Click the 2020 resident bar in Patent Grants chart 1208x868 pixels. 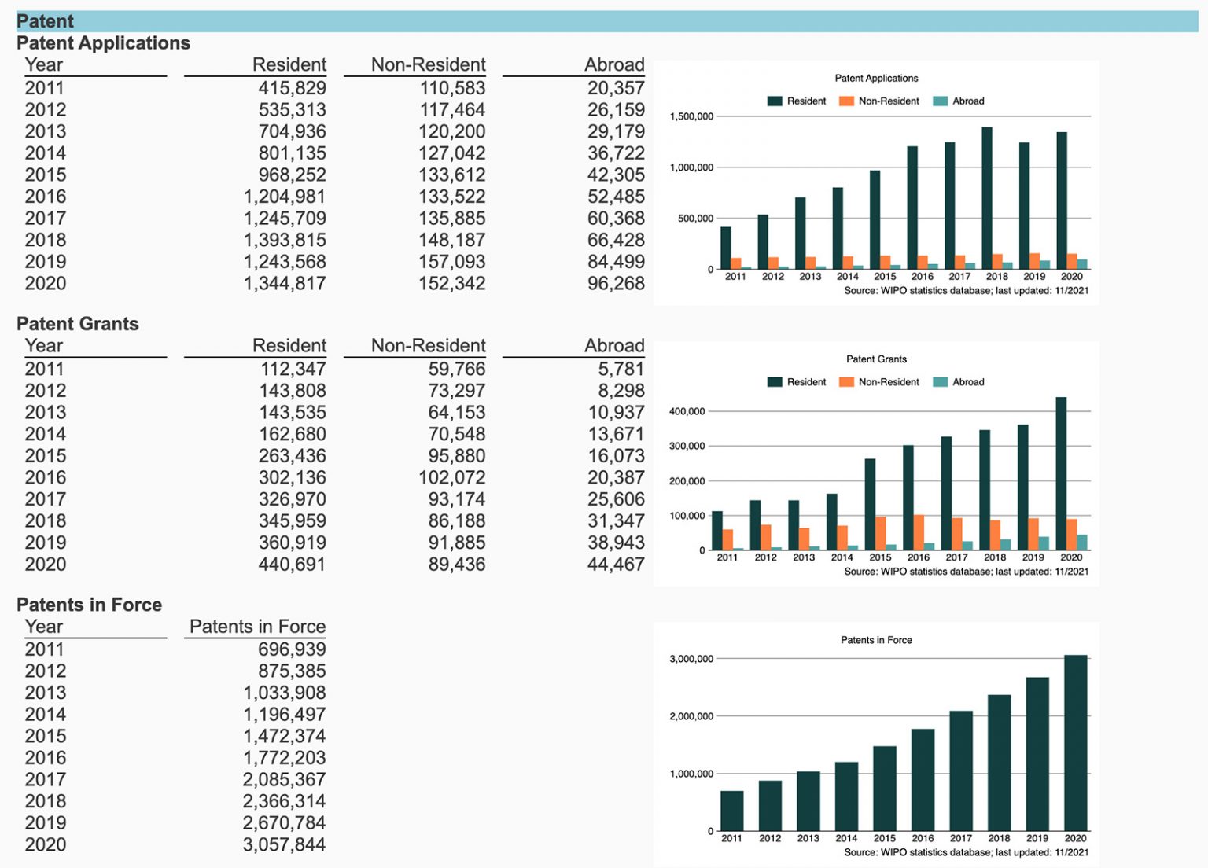pyautogui.click(x=1061, y=473)
